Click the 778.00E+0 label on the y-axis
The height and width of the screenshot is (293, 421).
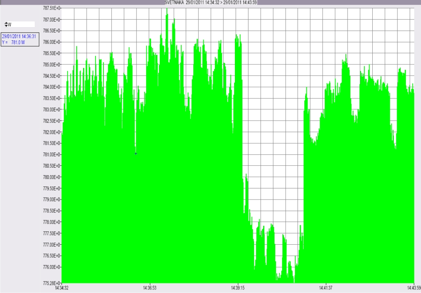click(x=52, y=222)
